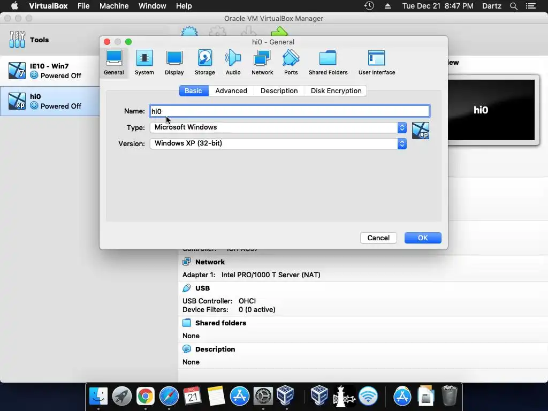The image size is (548, 411).
Task: Select the hi0 virtual machine in list
Action: click(x=50, y=101)
